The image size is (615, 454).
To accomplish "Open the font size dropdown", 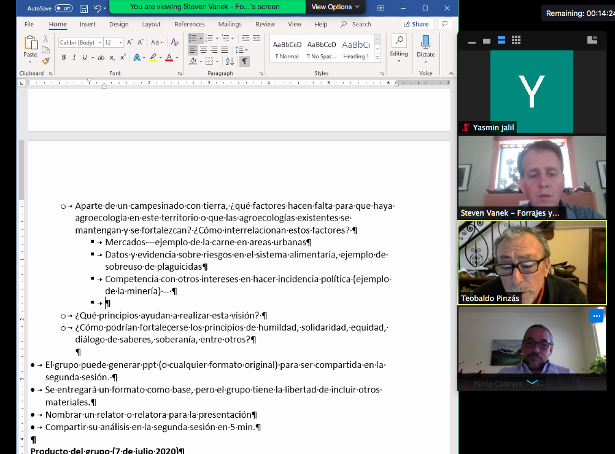I will coord(121,42).
